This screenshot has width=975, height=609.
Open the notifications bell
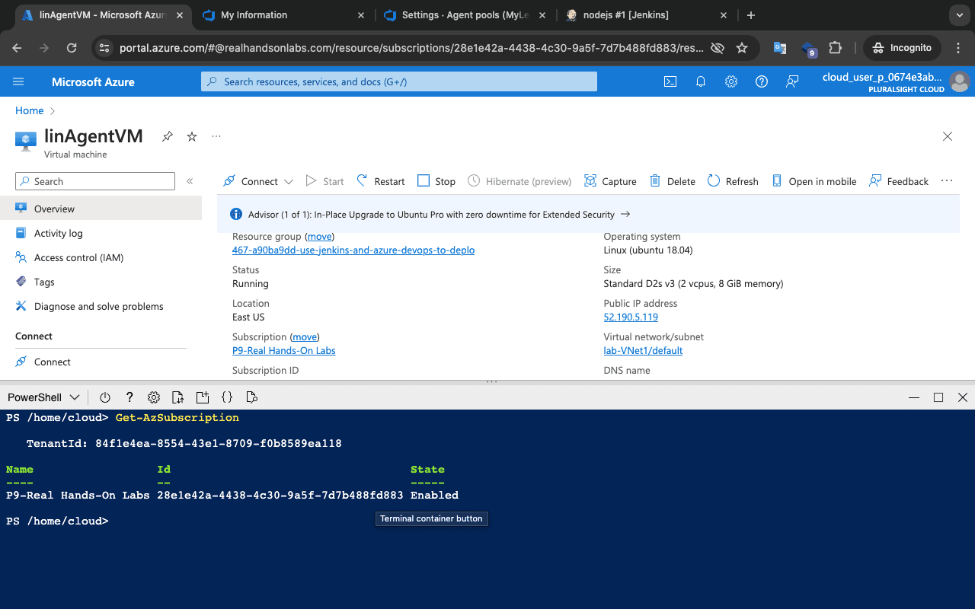(701, 81)
